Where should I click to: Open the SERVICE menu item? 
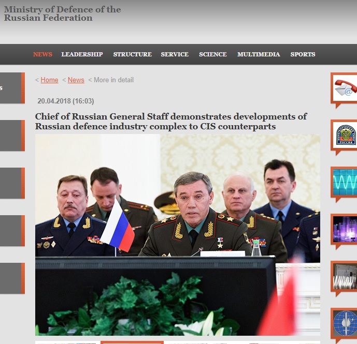(175, 54)
